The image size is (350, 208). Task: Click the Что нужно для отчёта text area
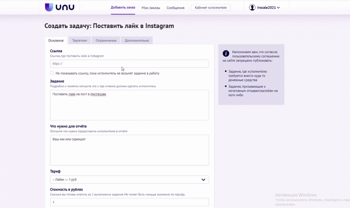pos(129,150)
